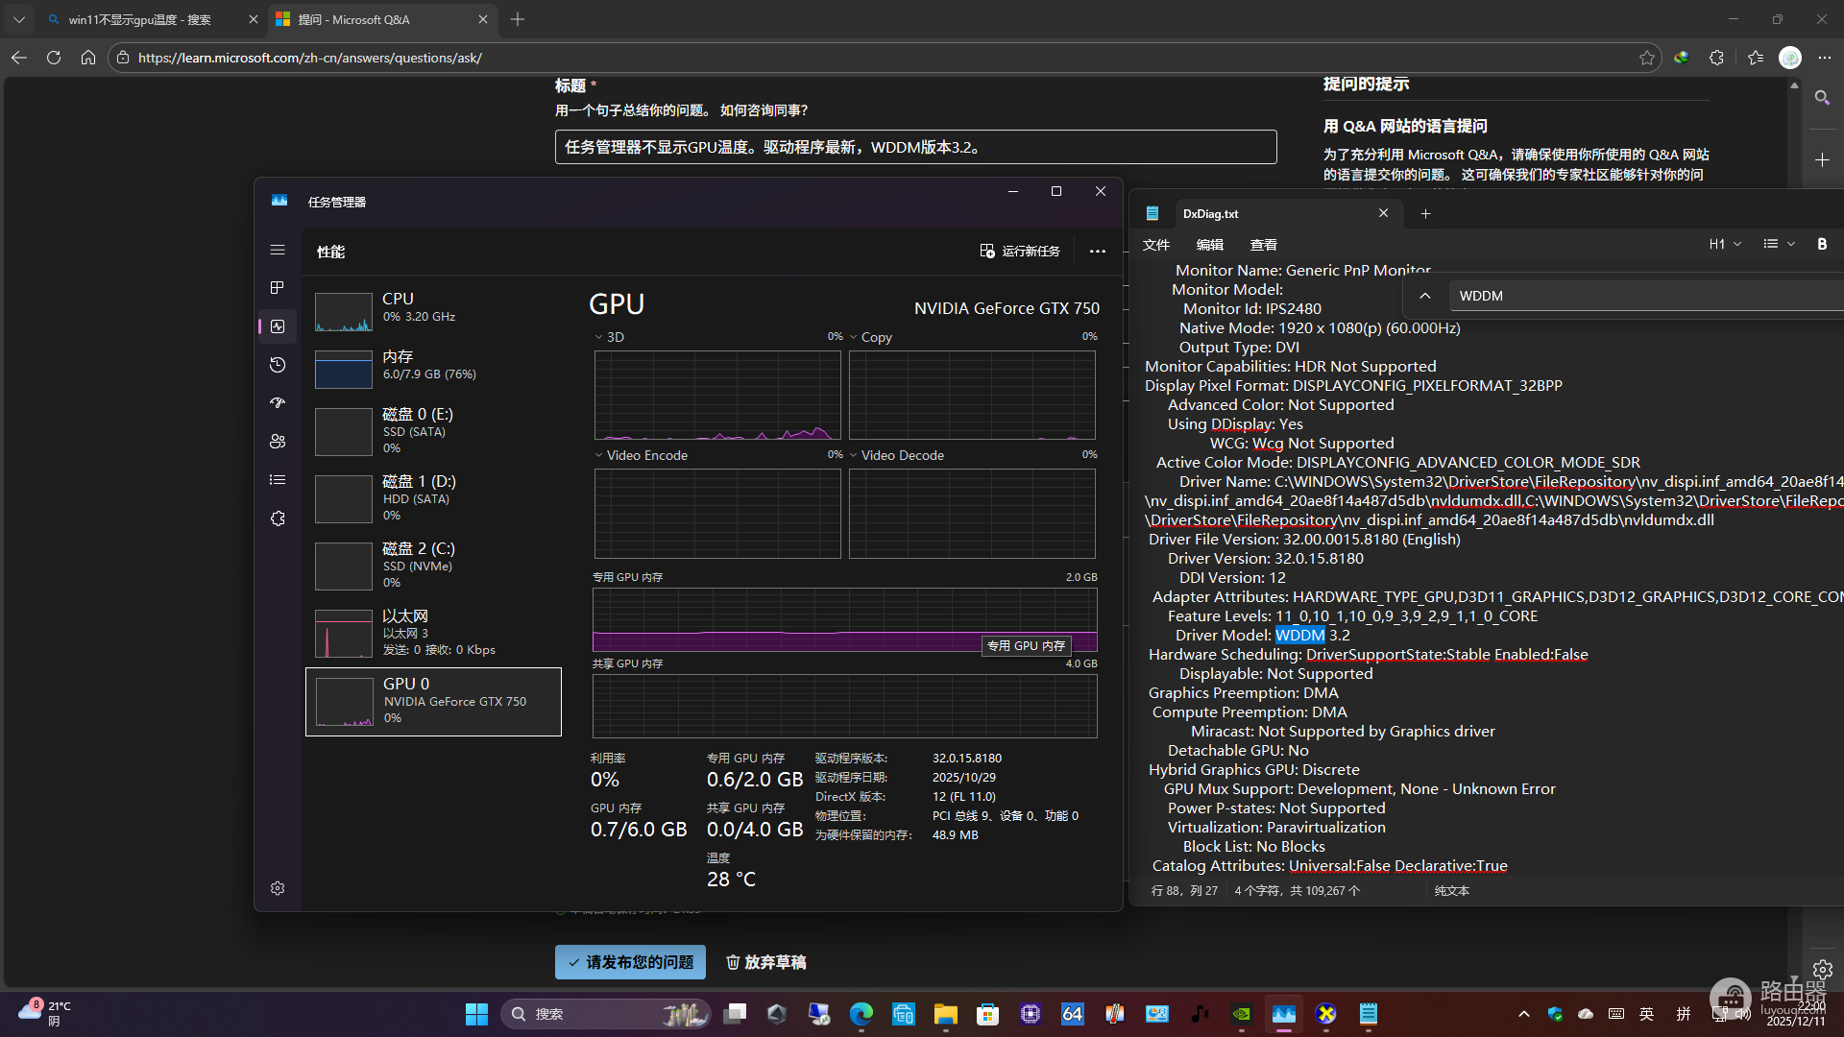Switch to the 提问 - Microsoft Q&A tab
The width and height of the screenshot is (1844, 1037).
[382, 19]
